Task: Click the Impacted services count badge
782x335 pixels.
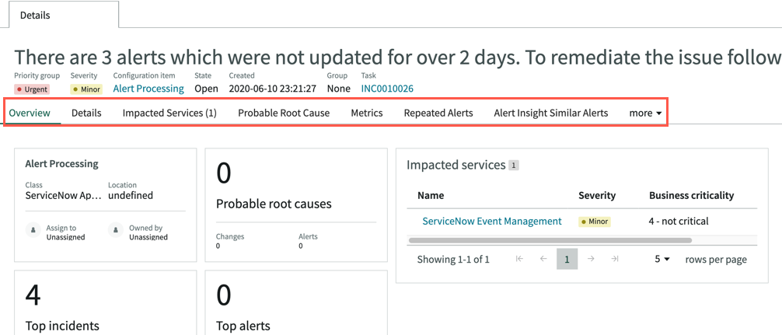Action: pyautogui.click(x=513, y=166)
